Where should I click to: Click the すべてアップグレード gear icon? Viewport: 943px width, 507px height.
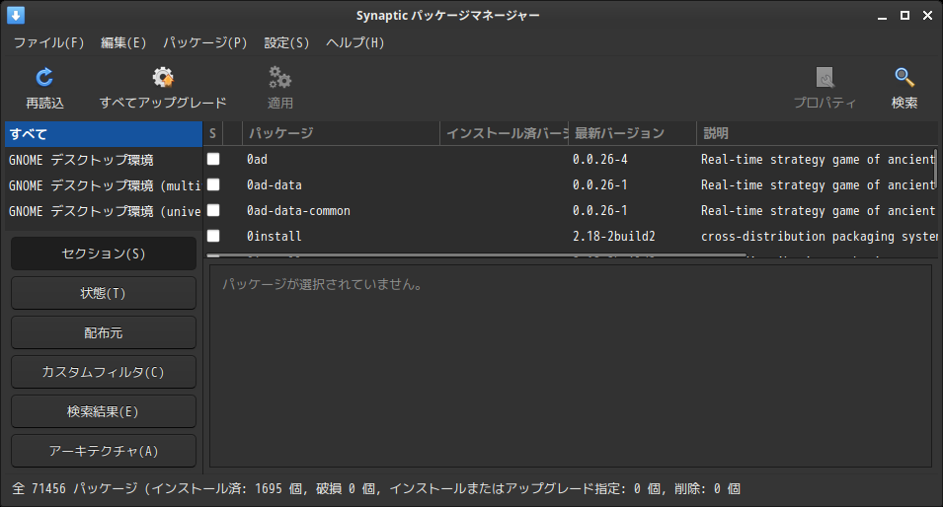pos(163,78)
